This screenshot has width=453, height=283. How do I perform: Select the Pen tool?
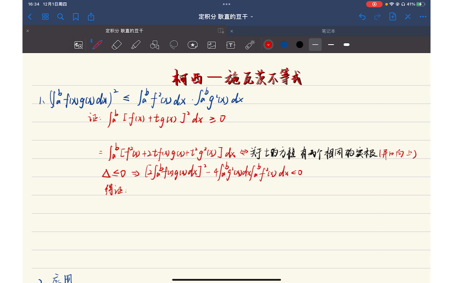[x=97, y=45]
